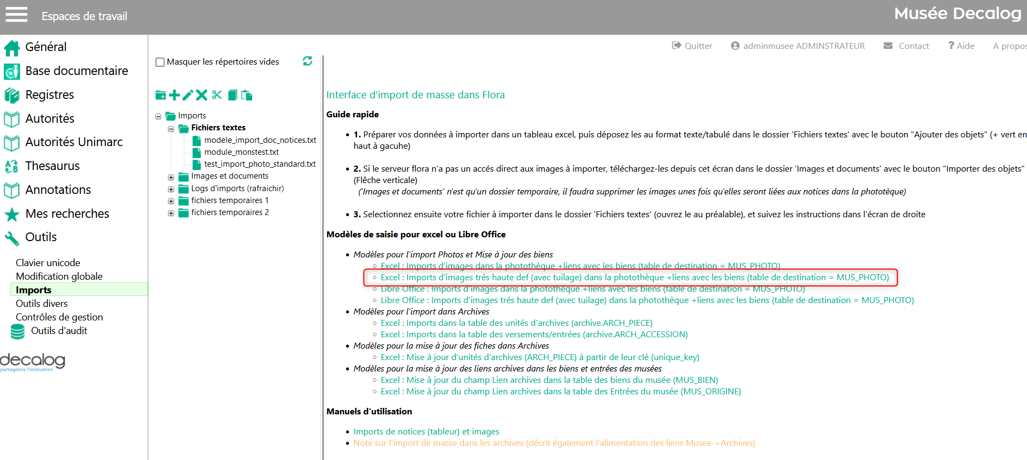The image size is (1027, 460).
Task: Open Contrôles de gestion in the sidebar
Action: tap(59, 317)
